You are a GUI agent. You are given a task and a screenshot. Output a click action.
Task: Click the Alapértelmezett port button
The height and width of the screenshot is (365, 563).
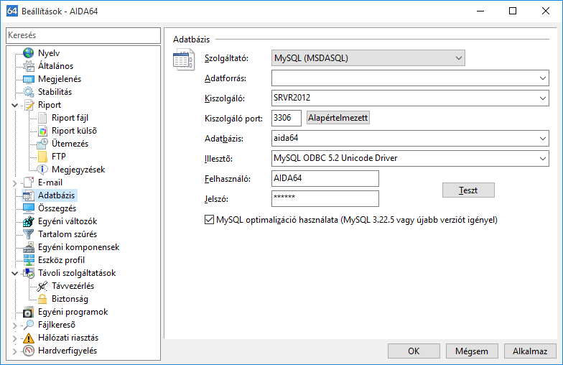coord(338,118)
